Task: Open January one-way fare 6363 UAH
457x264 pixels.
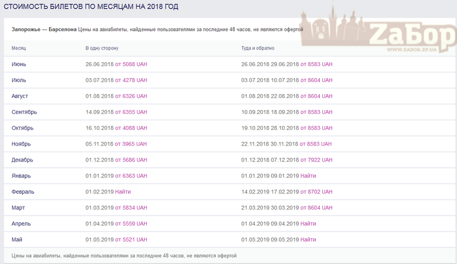Action: tap(131, 176)
